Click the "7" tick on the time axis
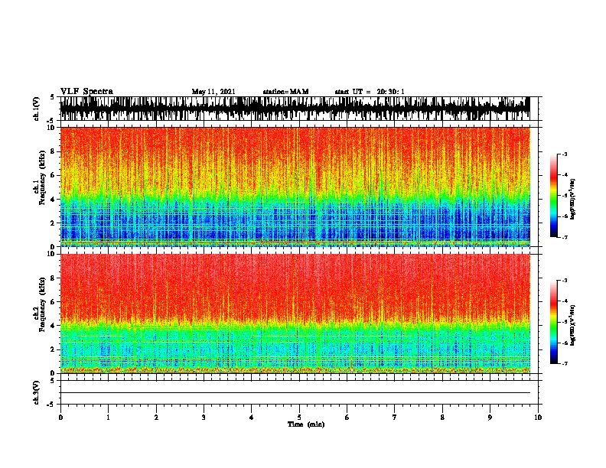Viewport: 606px width, 468px height. tap(395, 418)
